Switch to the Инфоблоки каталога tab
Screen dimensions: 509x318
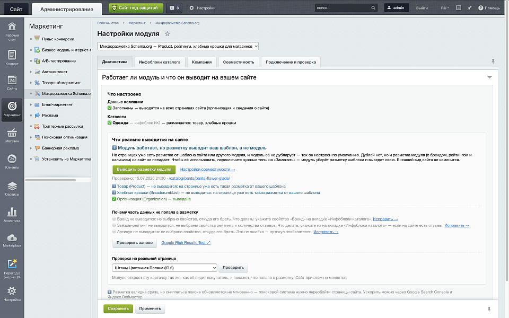tap(160, 62)
